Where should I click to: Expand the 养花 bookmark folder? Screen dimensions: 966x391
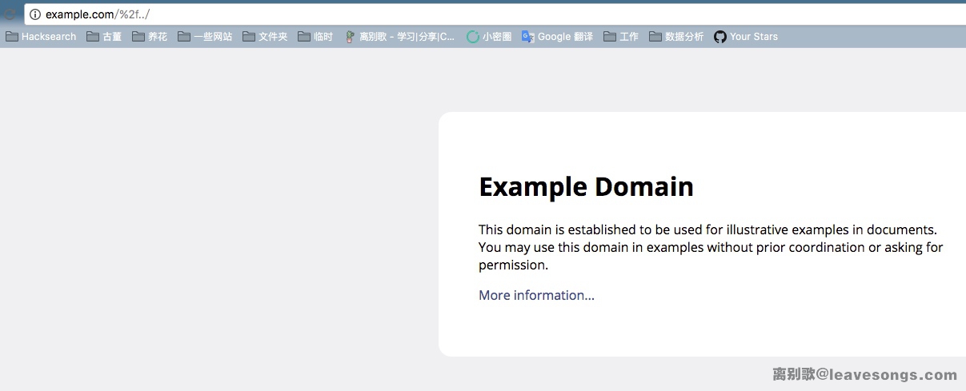click(150, 37)
